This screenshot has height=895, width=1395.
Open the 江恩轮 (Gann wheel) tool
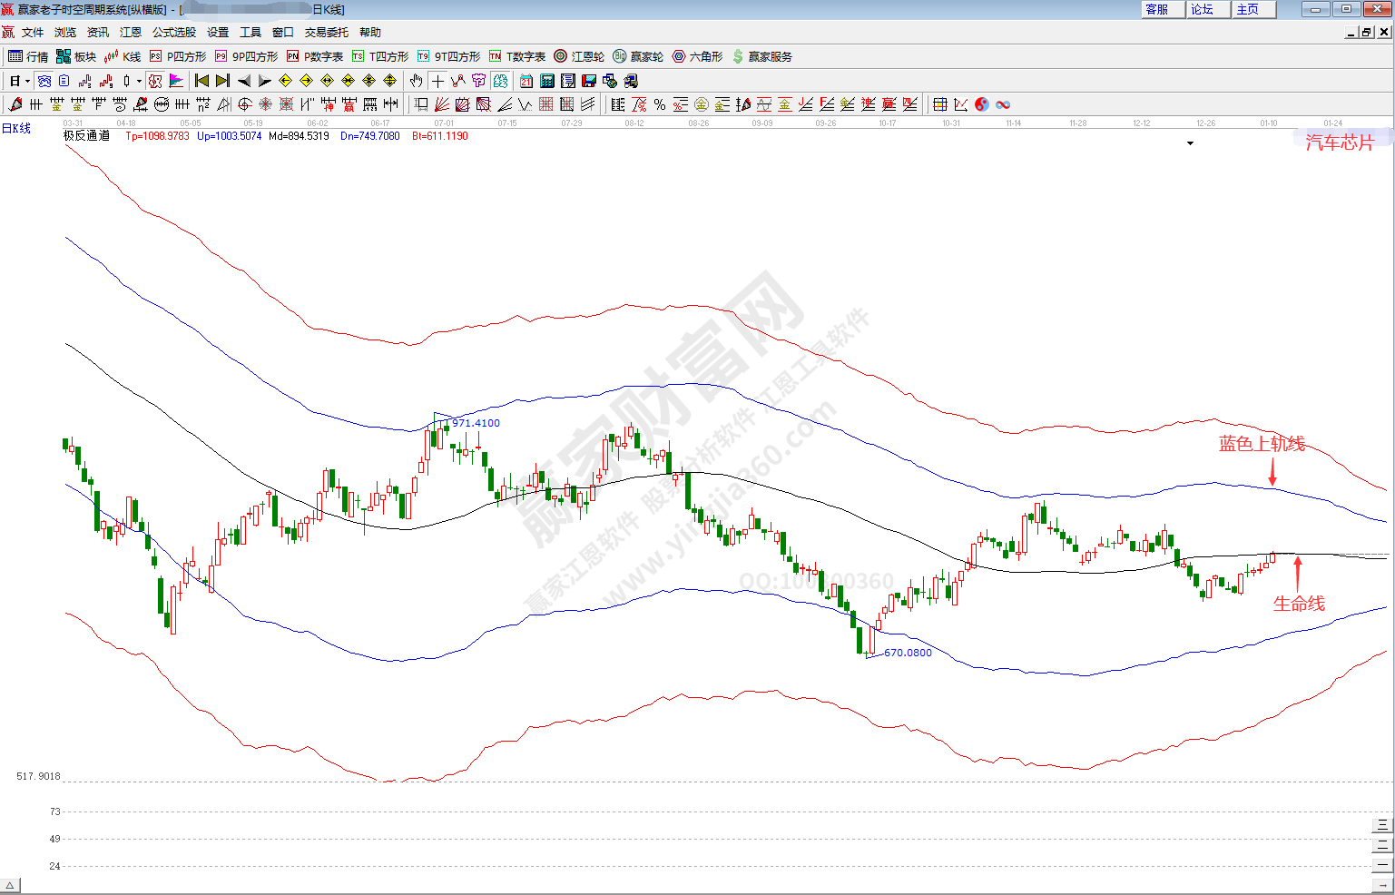coord(579,56)
